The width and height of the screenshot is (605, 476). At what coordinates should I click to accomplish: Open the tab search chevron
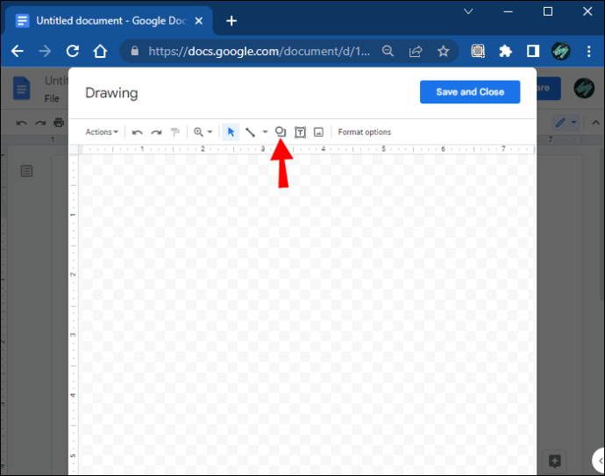tap(468, 11)
